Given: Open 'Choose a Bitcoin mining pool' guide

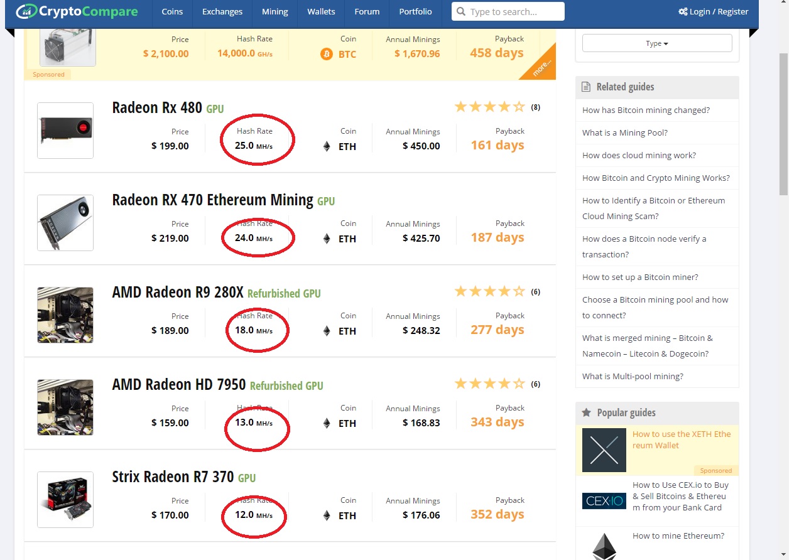Looking at the screenshot, I should point(655,308).
